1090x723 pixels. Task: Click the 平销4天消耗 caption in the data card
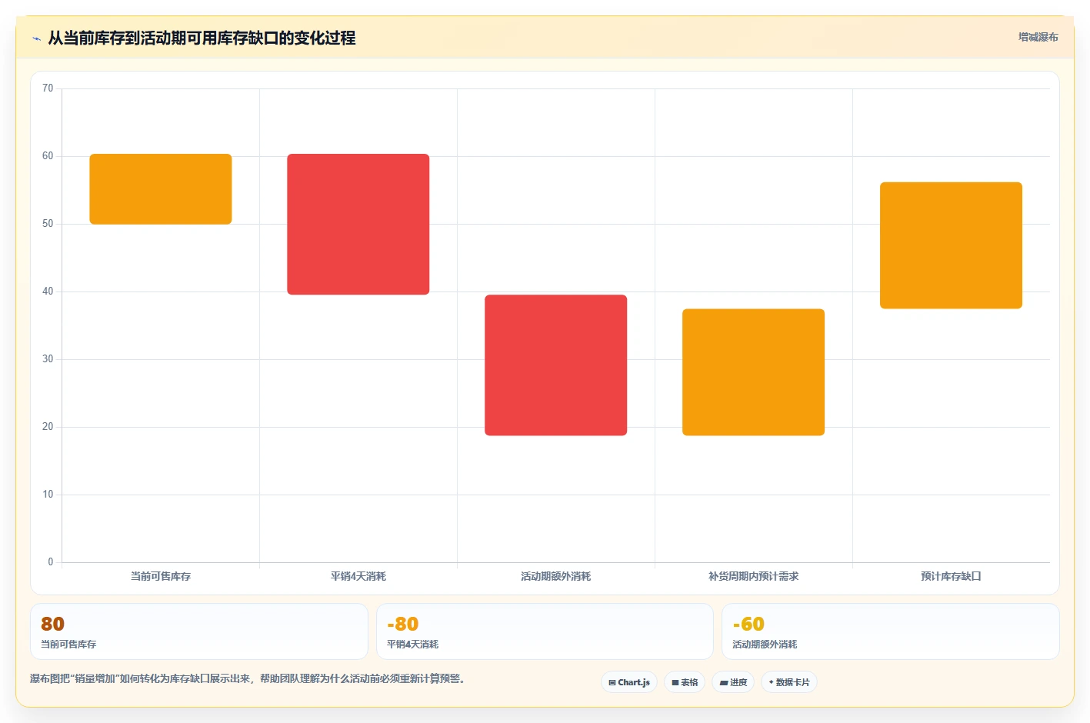[x=412, y=645]
